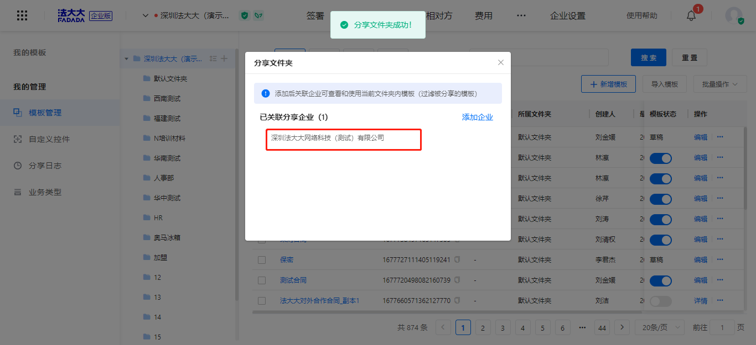Open the 20条/页 page size dropdown
756x345 pixels.
click(659, 327)
